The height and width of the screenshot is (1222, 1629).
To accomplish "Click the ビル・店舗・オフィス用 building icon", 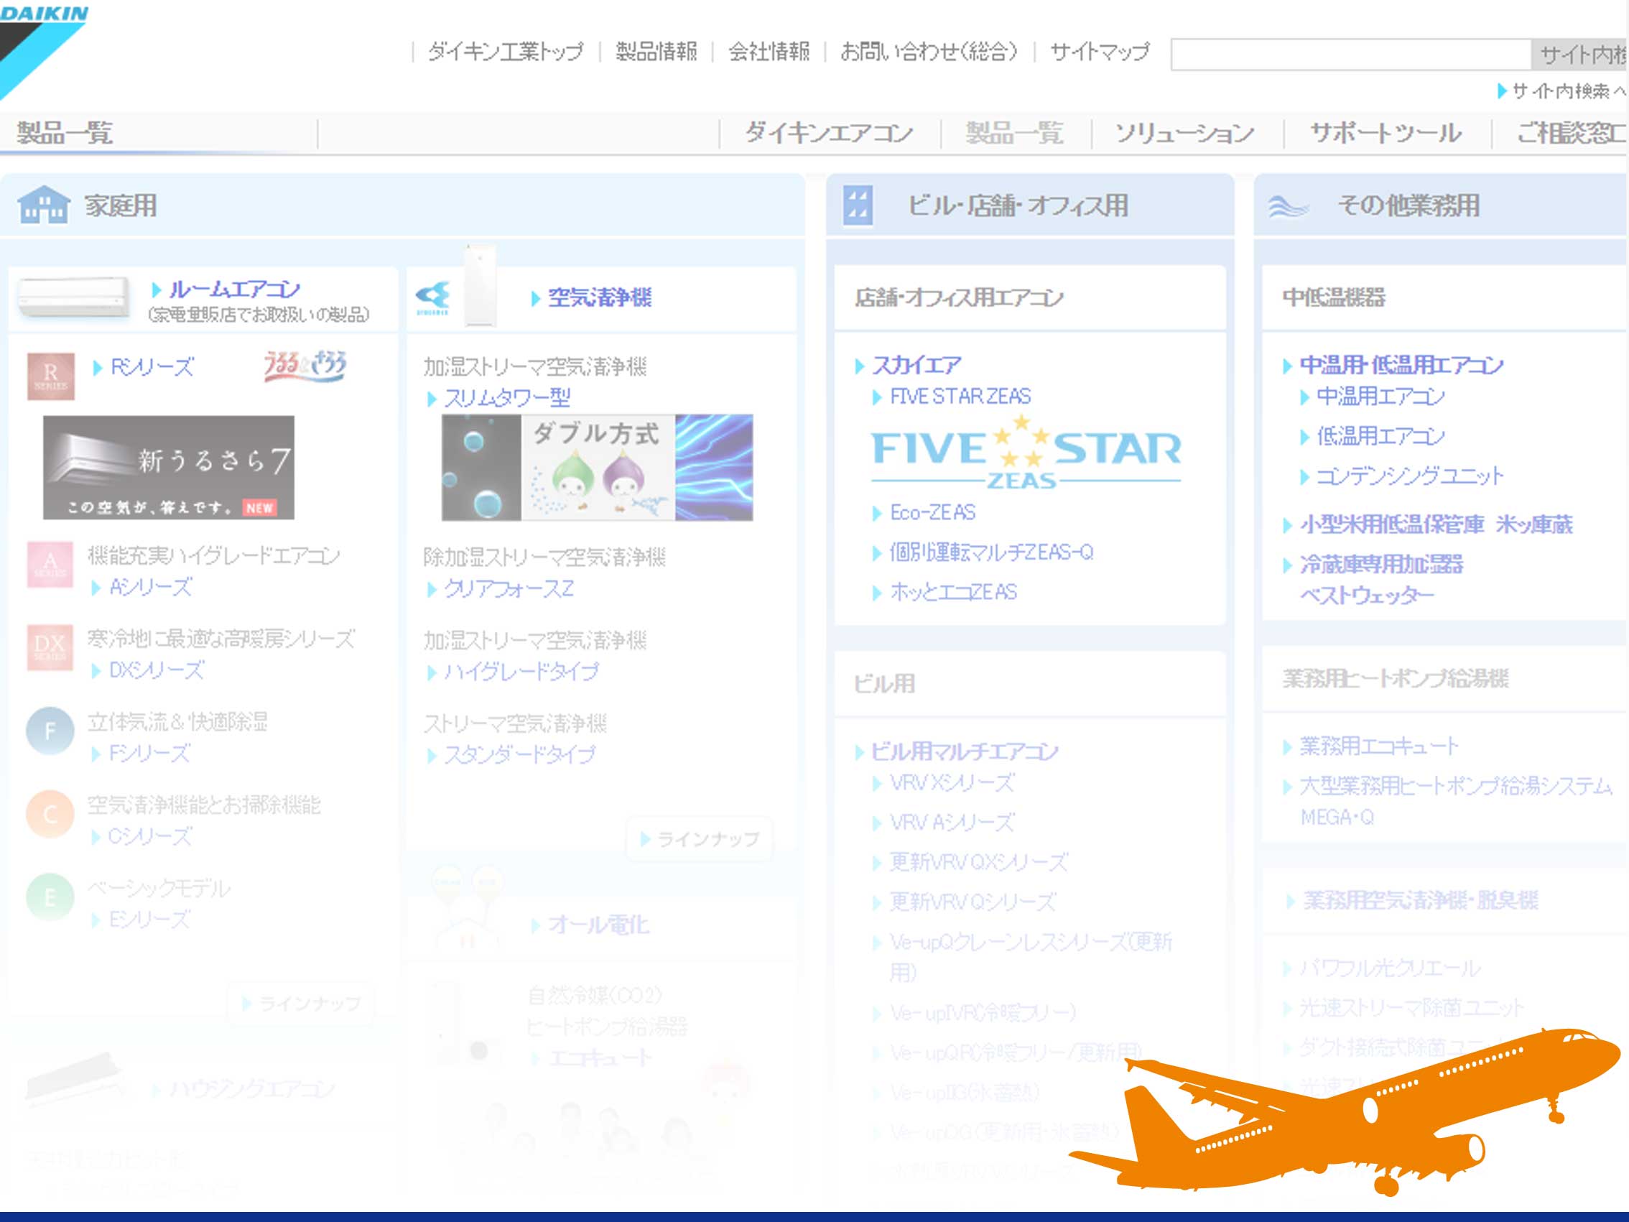I will click(858, 205).
